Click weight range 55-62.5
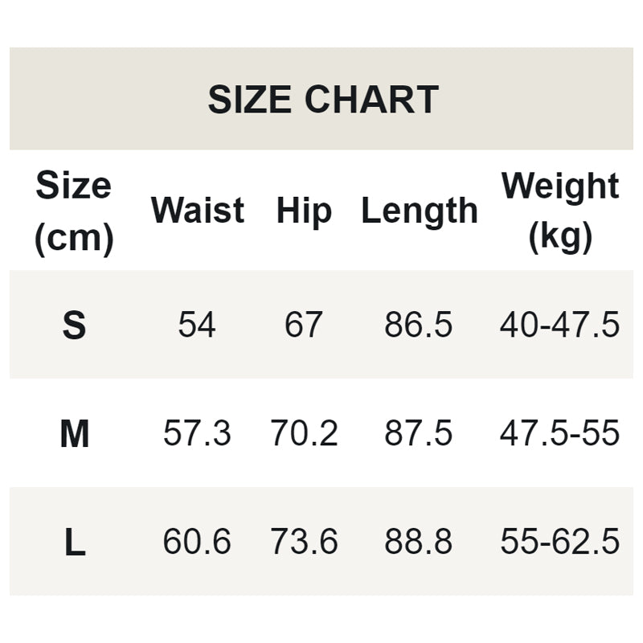Screen dimensions: 643x643 click(560, 543)
